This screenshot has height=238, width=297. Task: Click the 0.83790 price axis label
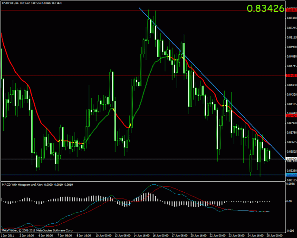tap(291, 132)
